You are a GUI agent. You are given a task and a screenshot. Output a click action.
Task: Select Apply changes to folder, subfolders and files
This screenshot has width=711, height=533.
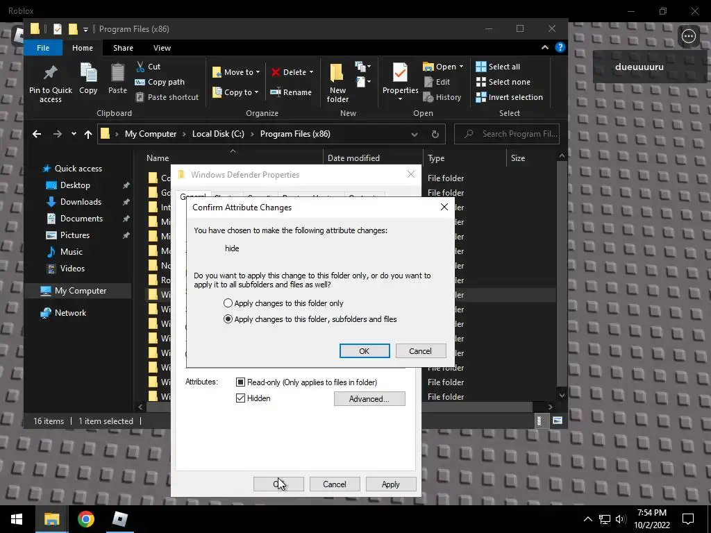(310, 319)
